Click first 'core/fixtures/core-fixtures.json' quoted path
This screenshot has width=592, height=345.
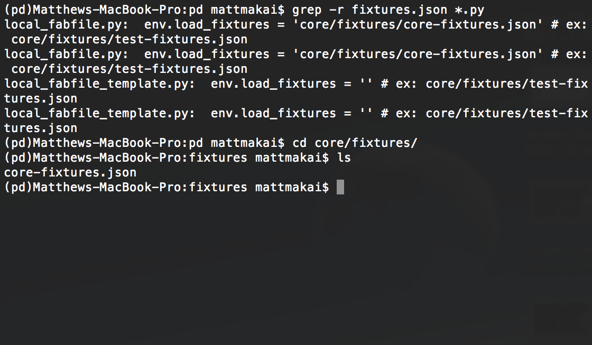coord(418,25)
